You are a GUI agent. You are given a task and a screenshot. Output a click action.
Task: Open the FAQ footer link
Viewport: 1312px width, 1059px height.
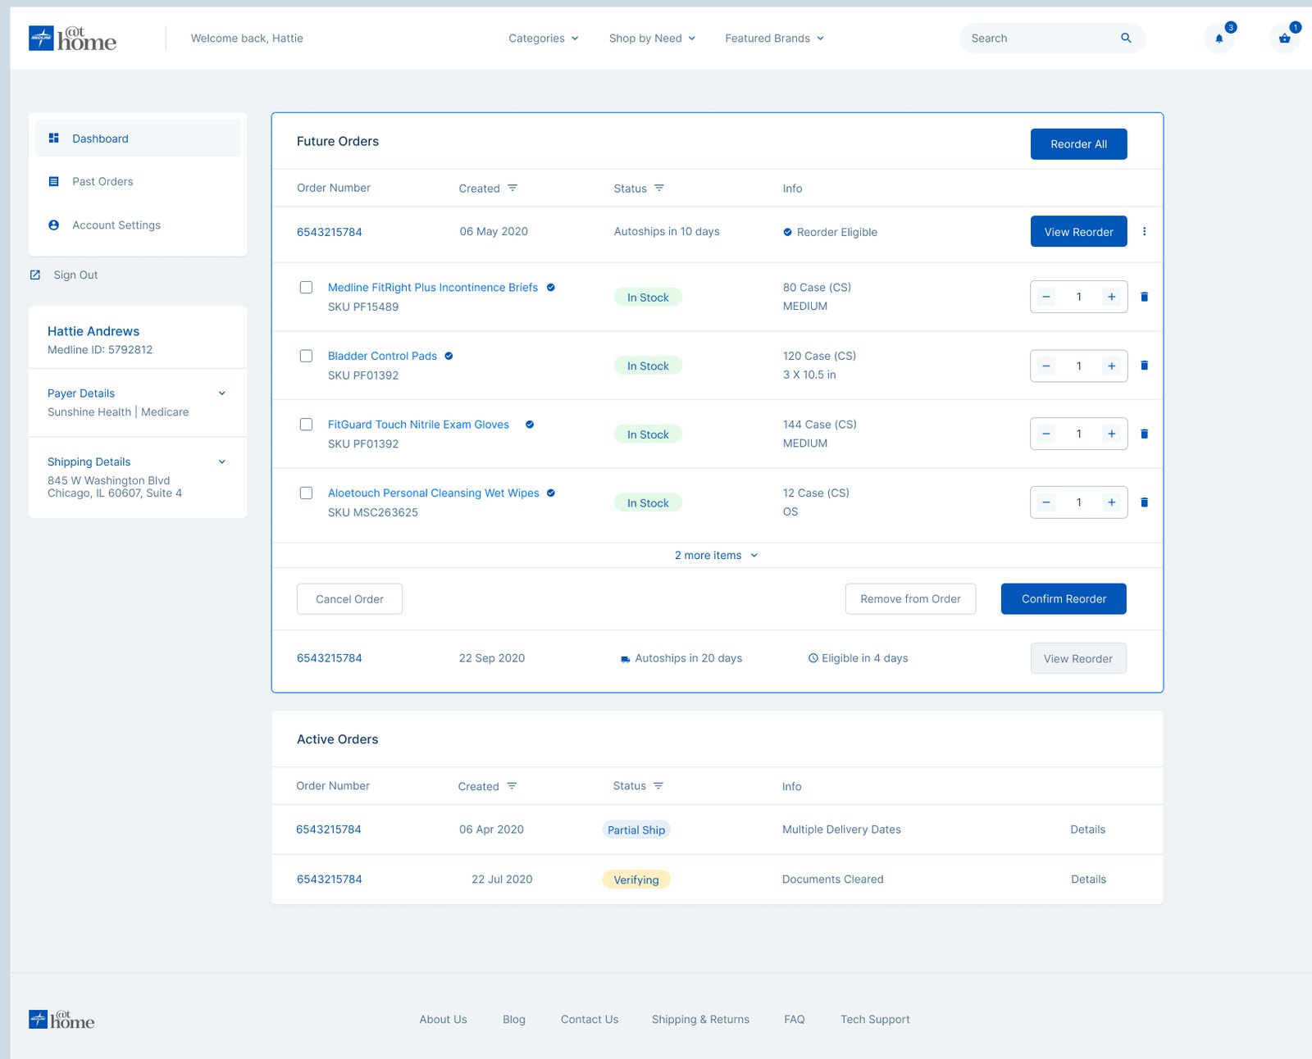coord(794,1019)
